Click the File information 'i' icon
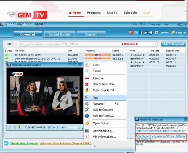 coord(87,137)
